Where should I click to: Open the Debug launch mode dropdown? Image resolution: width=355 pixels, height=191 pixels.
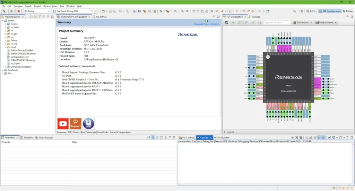click(37, 11)
